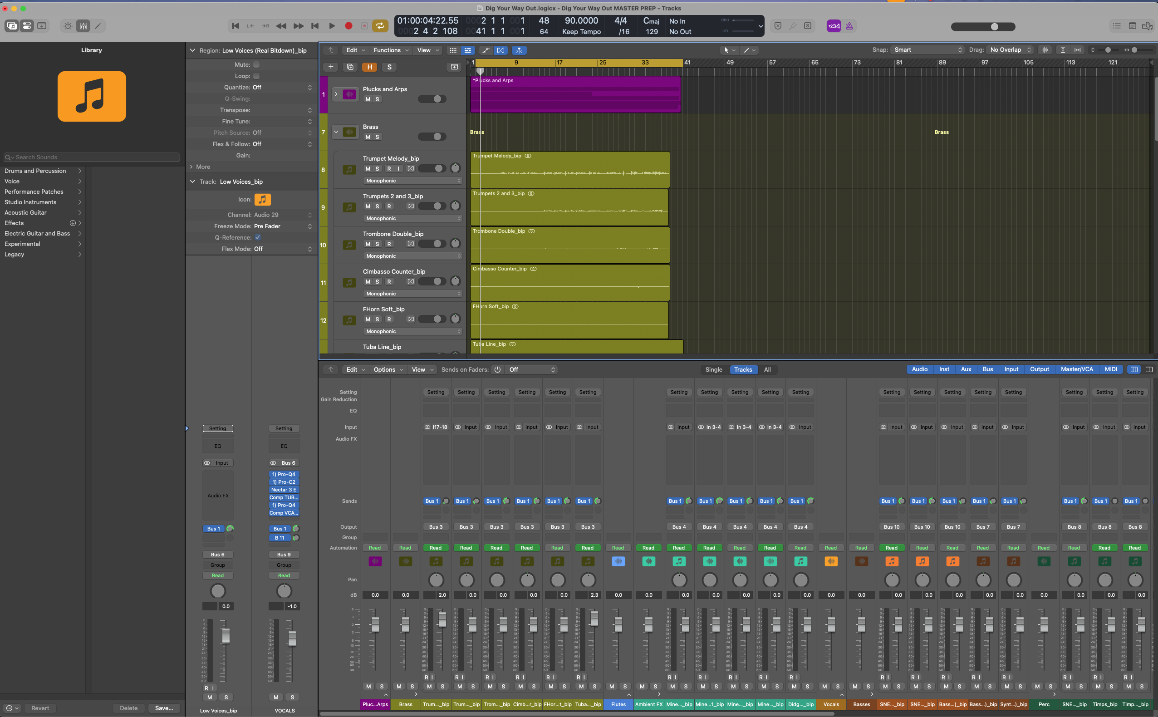Enable the region Mute checkbox

pyautogui.click(x=256, y=64)
